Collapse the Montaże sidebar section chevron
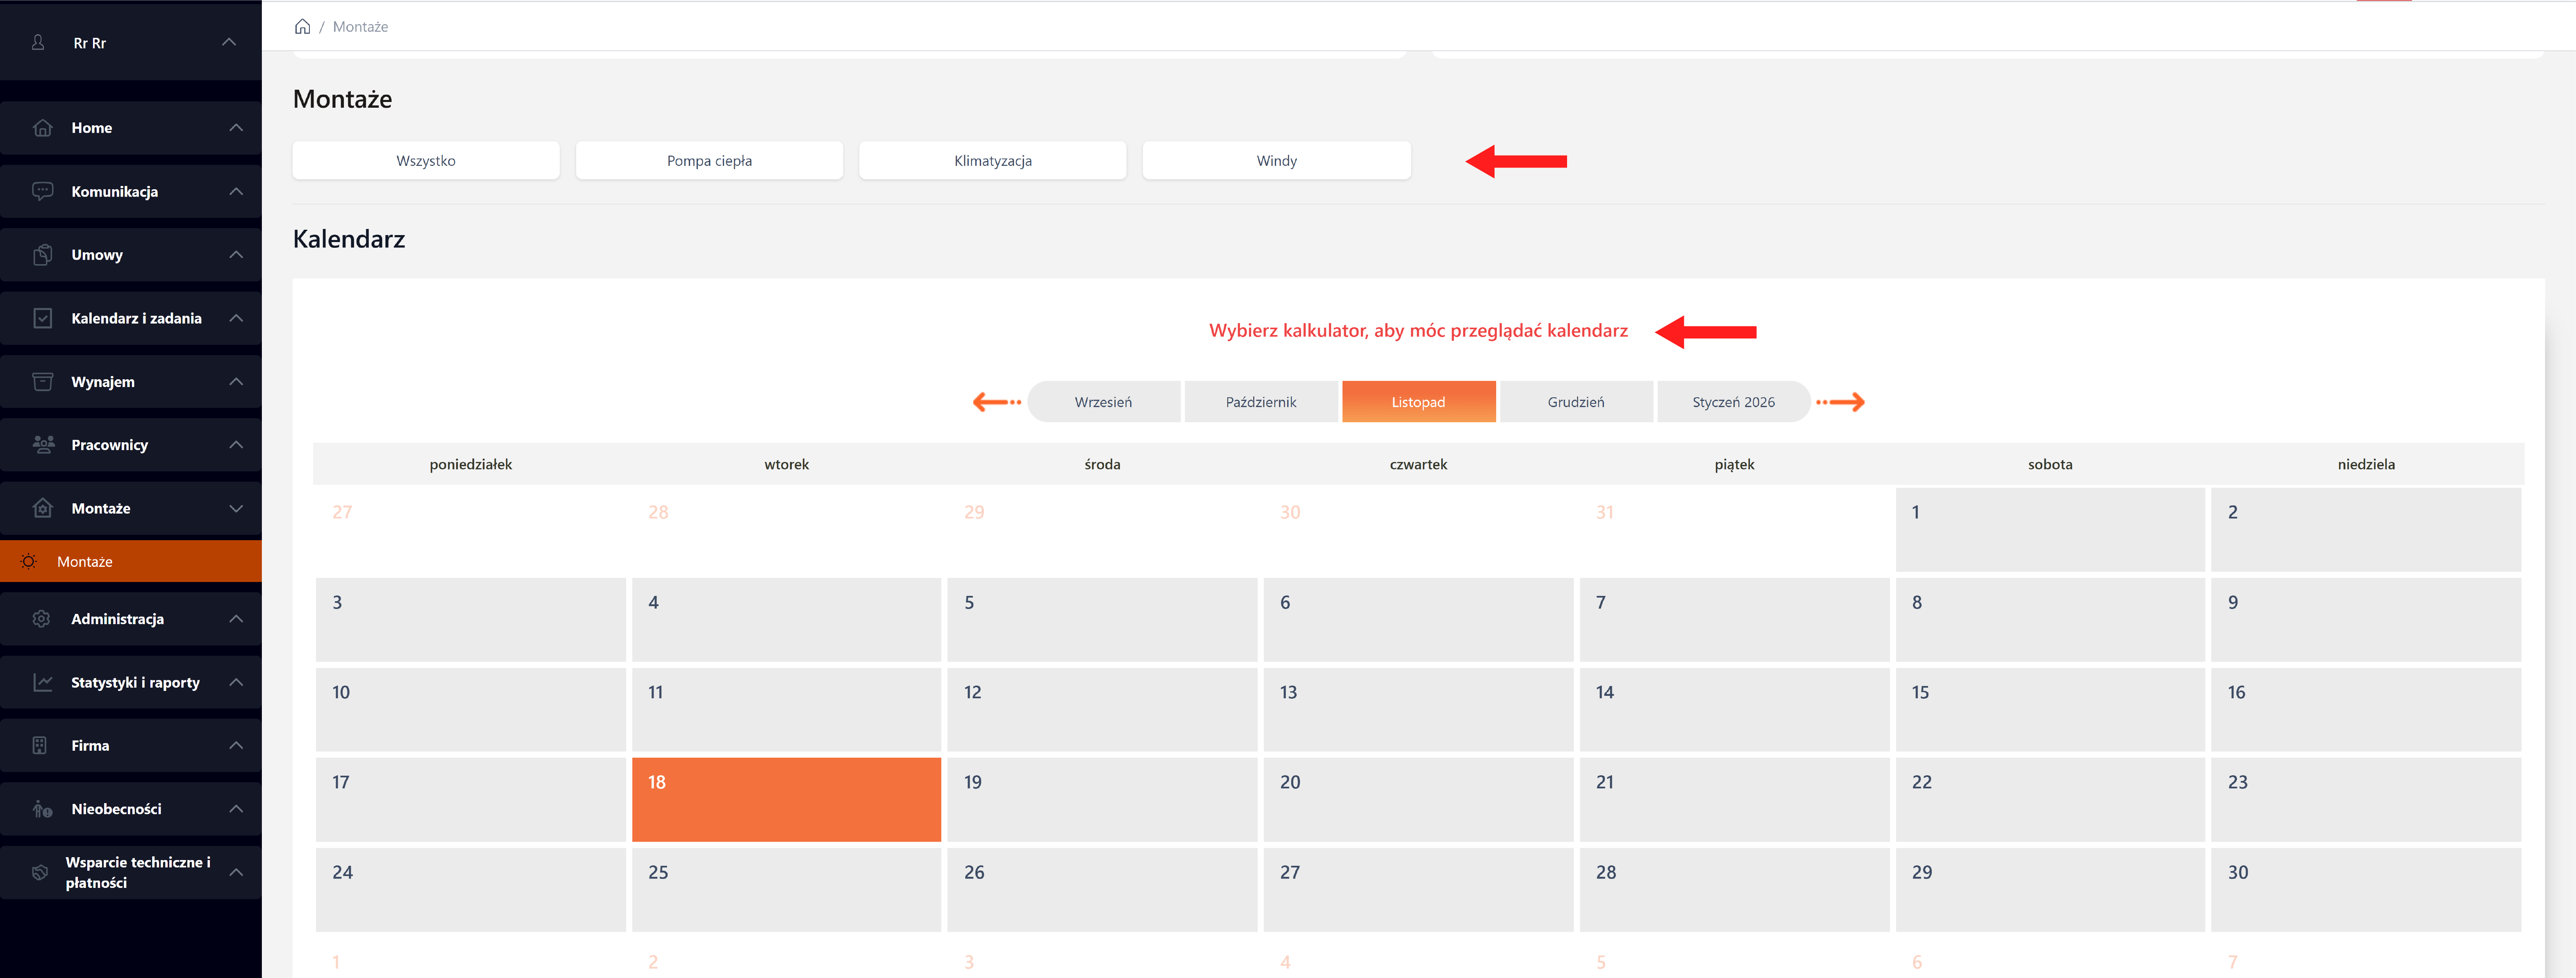This screenshot has width=2576, height=978. pyautogui.click(x=236, y=509)
